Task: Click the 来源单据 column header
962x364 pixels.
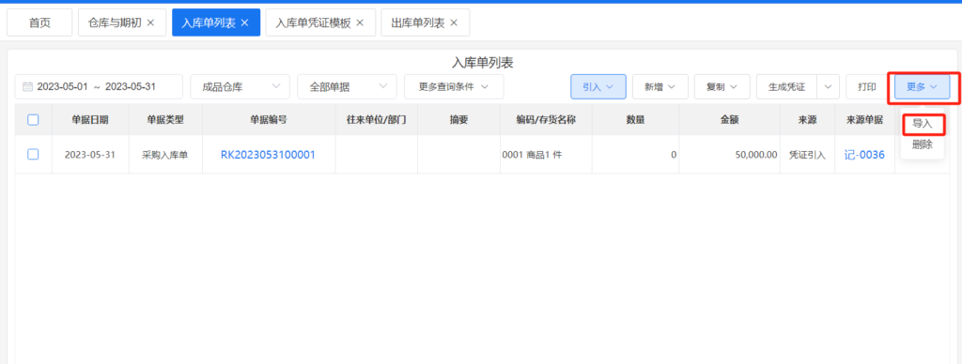Action: coord(864,120)
